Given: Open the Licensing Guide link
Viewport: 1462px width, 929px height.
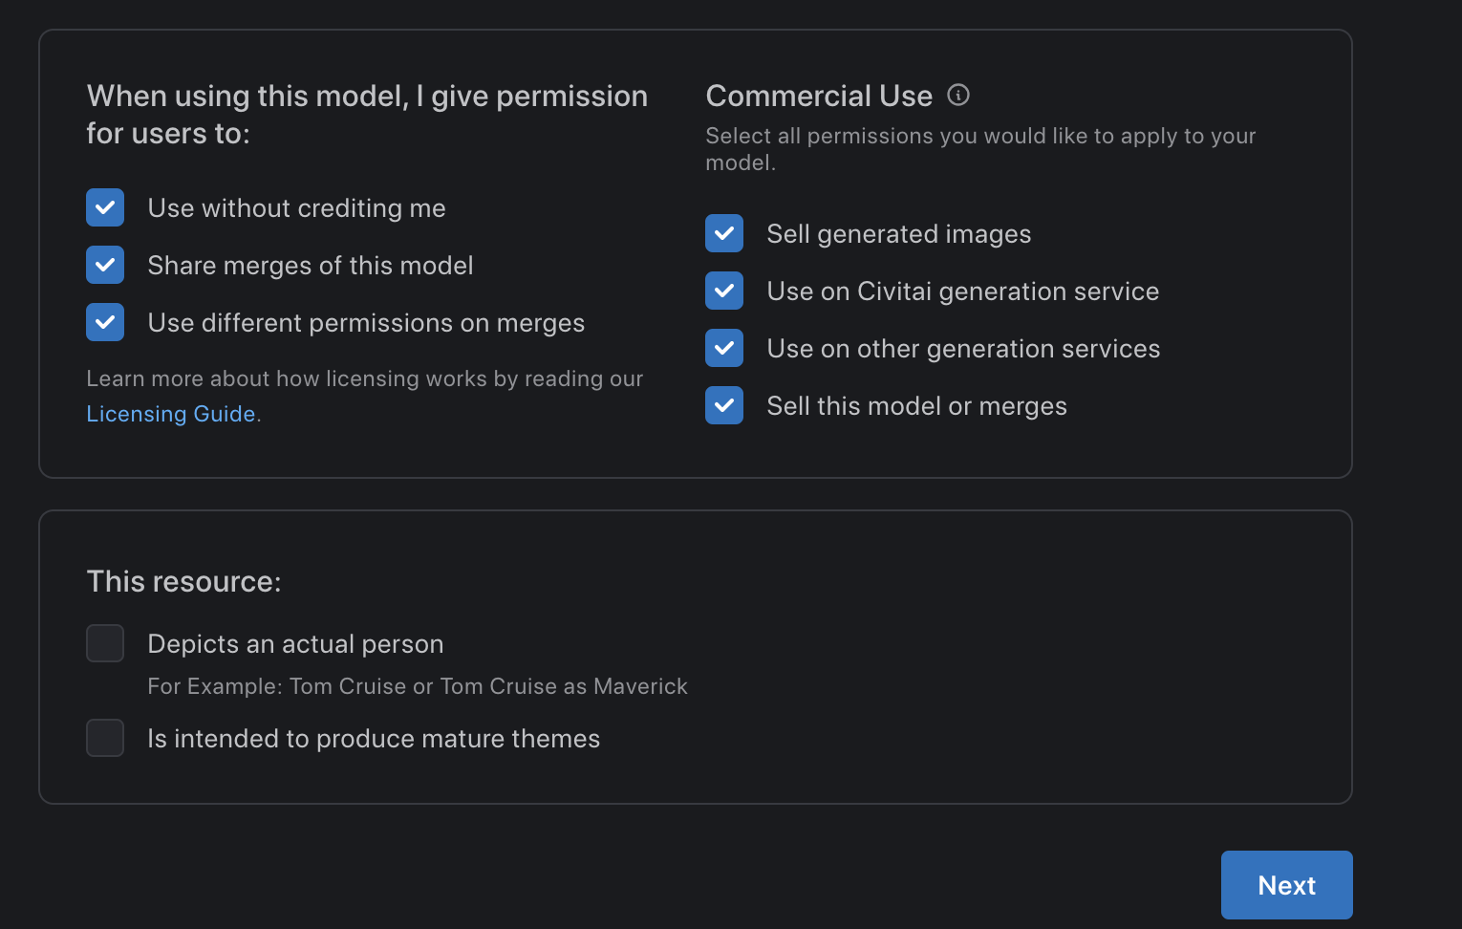Looking at the screenshot, I should (x=171, y=414).
